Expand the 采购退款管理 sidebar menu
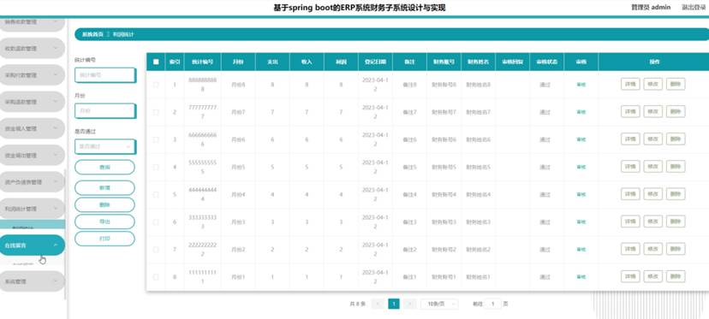Screen dimensions: 709x319 click(31, 102)
